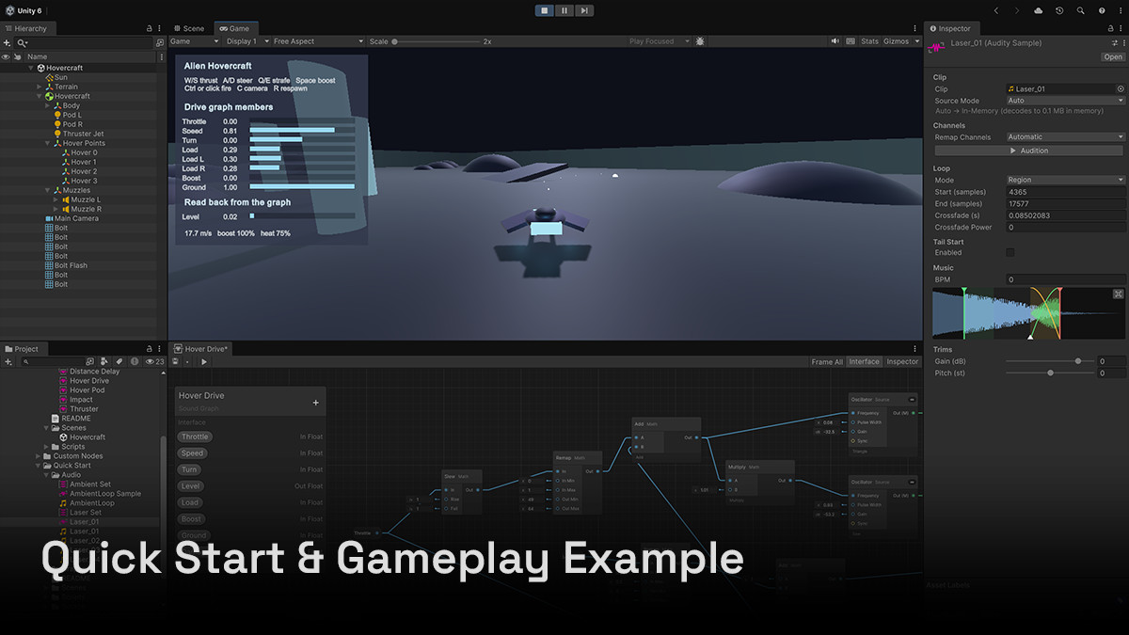
Task: Click the global search magnifier icon
Action: [x=1080, y=10]
